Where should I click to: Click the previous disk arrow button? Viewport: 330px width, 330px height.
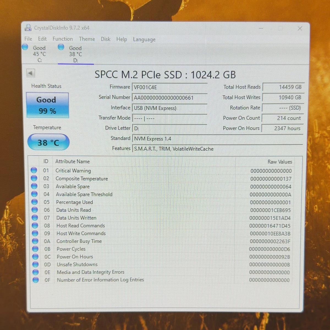point(31,73)
